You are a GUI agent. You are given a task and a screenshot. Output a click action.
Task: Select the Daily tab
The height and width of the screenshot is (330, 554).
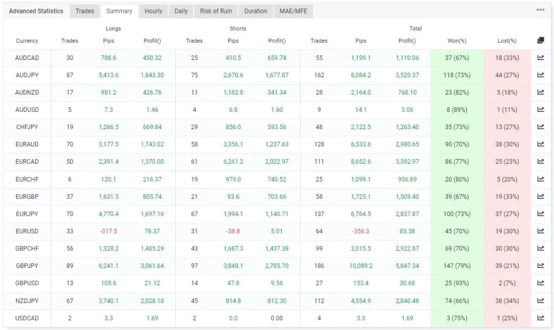(181, 11)
